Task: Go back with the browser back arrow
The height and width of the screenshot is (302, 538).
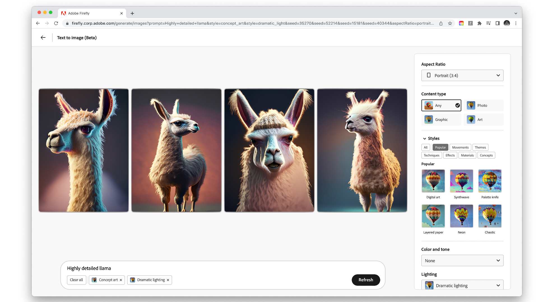Action: point(38,23)
